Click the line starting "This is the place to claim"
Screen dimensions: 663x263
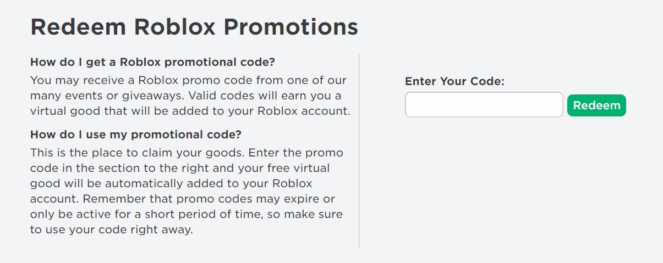[x=187, y=153]
